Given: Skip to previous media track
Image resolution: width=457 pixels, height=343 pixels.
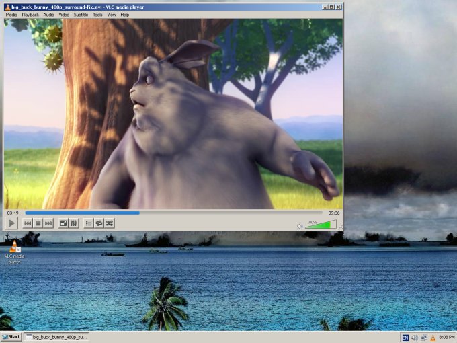Looking at the screenshot, I should (x=28, y=223).
